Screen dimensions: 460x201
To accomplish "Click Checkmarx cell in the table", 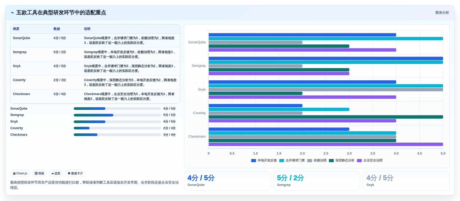I will (21, 94).
